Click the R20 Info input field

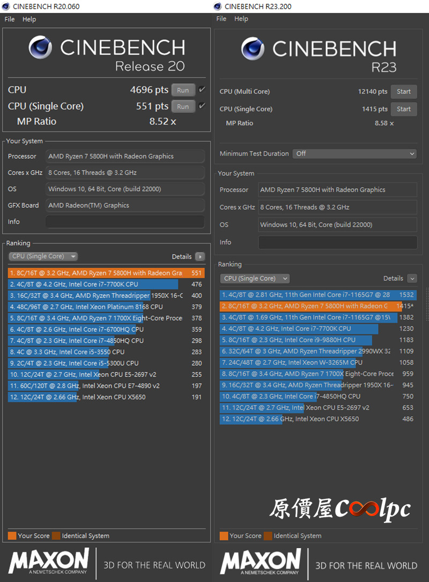coord(125,222)
